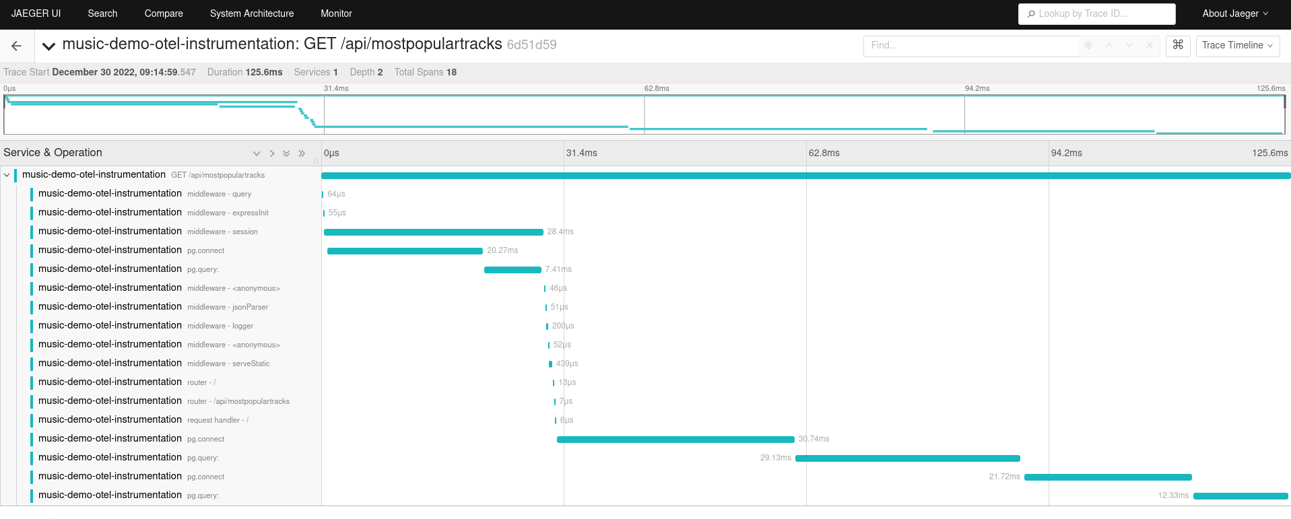Click the 6d51d59 trace ID text
This screenshot has height=519, width=1291.
tap(531, 45)
